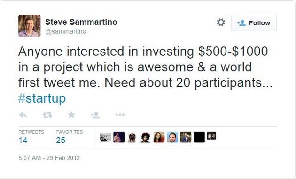Screen dimensions: 296x179
Task: Click the bearded man avatar with blue background
Action: [172, 137]
